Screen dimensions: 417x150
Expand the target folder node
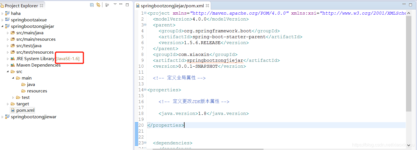tap(8, 104)
